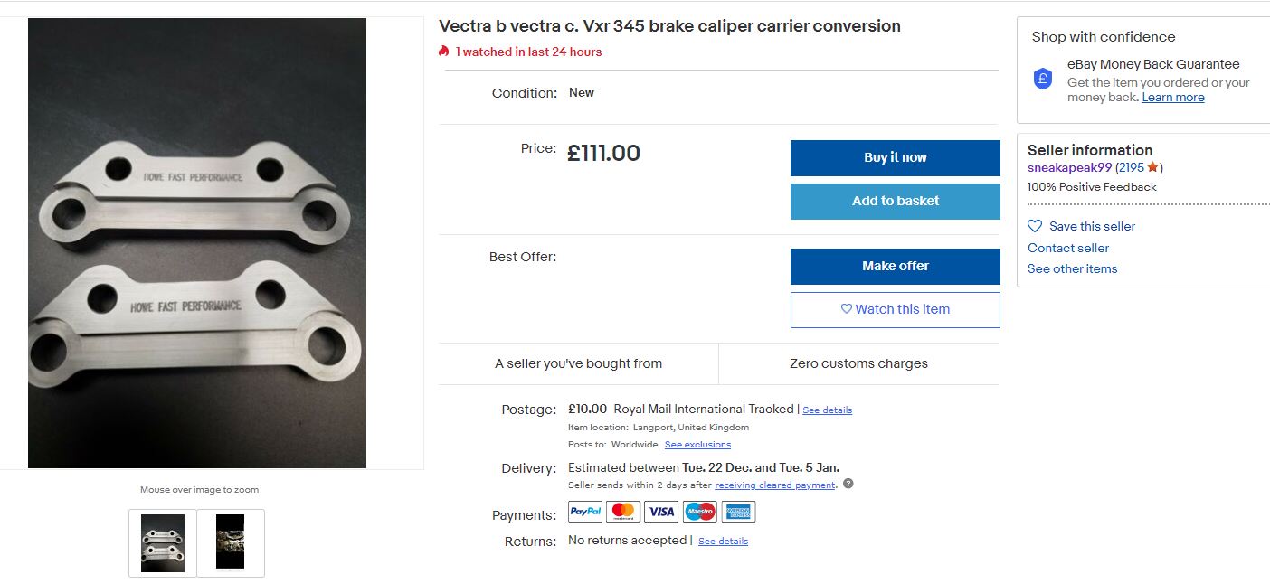Click the seller feedback star icon
1270x584 pixels.
[1152, 167]
